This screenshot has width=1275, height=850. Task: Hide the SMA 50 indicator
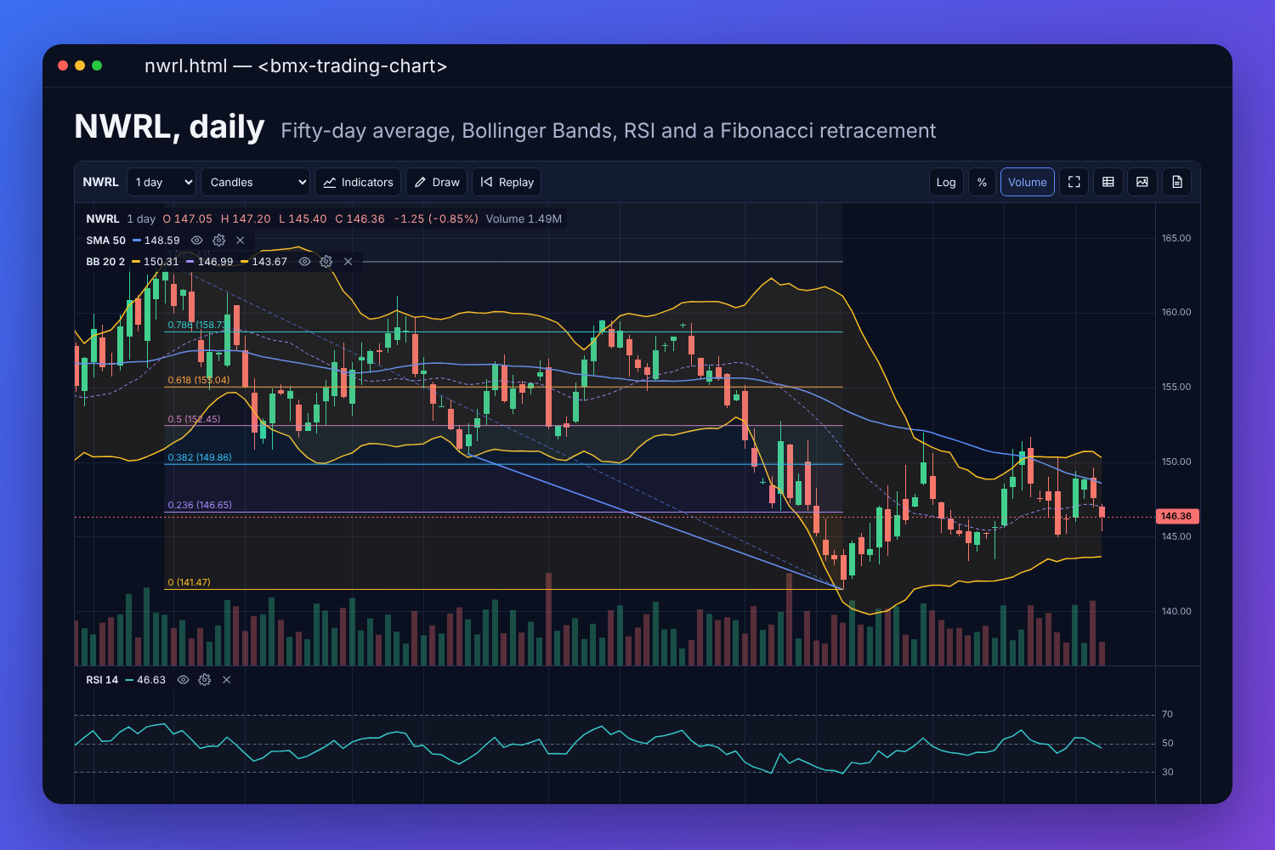point(197,241)
